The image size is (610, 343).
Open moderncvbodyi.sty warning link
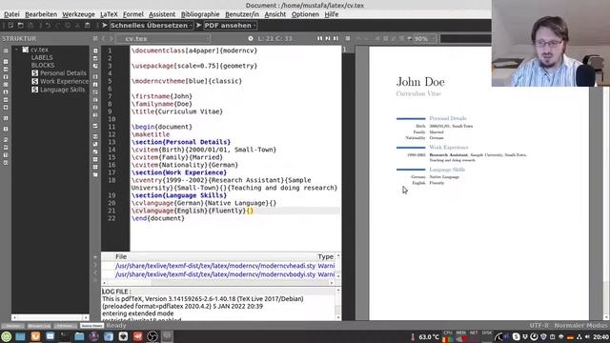[215, 274]
